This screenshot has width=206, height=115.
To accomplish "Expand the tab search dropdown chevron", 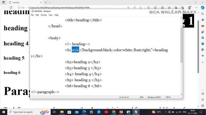I will (50, 3).
